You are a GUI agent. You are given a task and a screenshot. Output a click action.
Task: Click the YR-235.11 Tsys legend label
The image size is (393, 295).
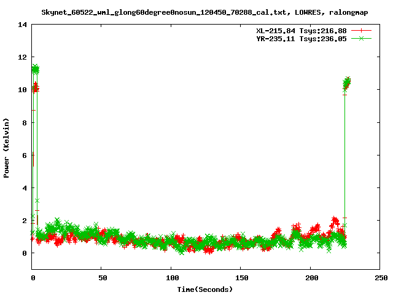click(x=301, y=38)
